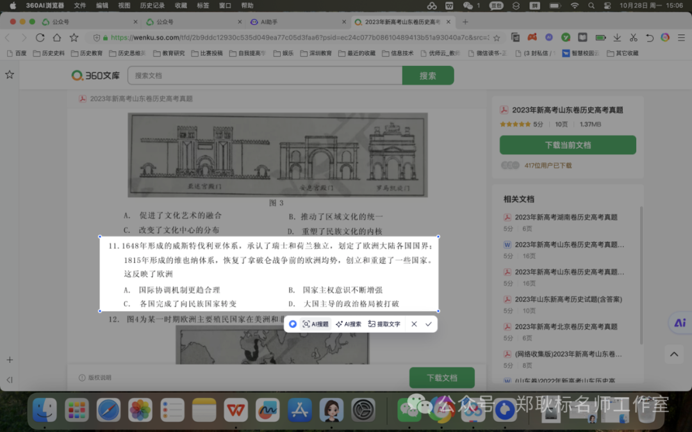Open a new browser tab with plus

[465, 22]
